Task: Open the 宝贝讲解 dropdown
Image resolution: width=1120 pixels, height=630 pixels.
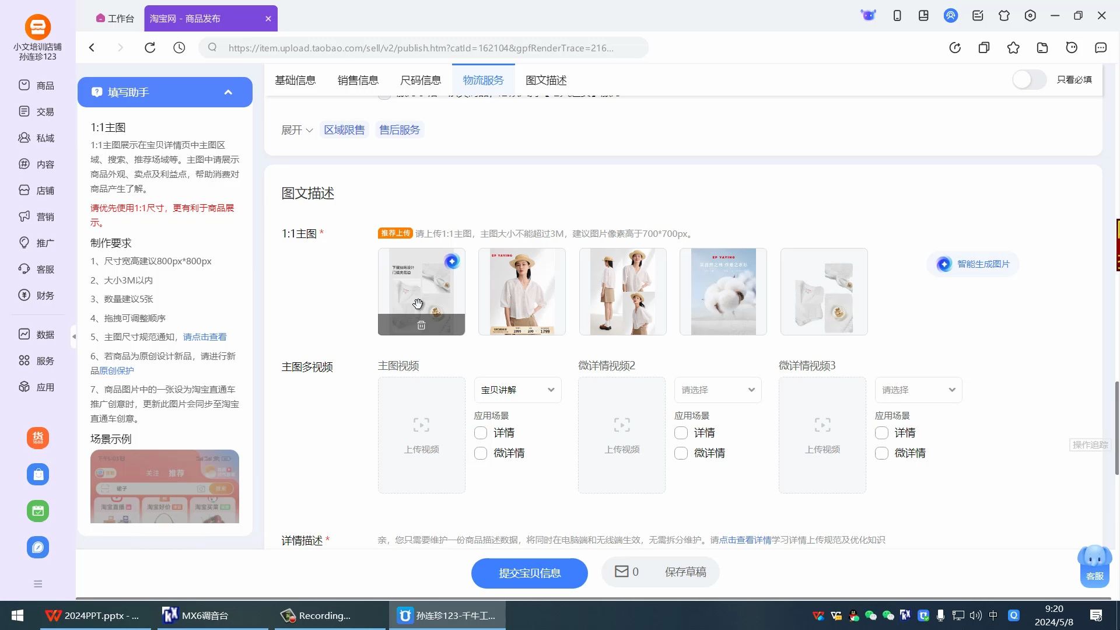Action: [517, 390]
